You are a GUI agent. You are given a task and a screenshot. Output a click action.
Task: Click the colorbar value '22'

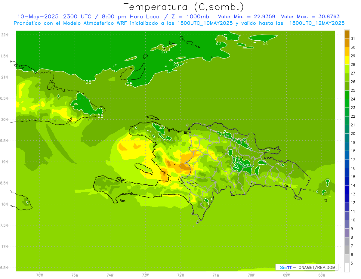[353, 116]
